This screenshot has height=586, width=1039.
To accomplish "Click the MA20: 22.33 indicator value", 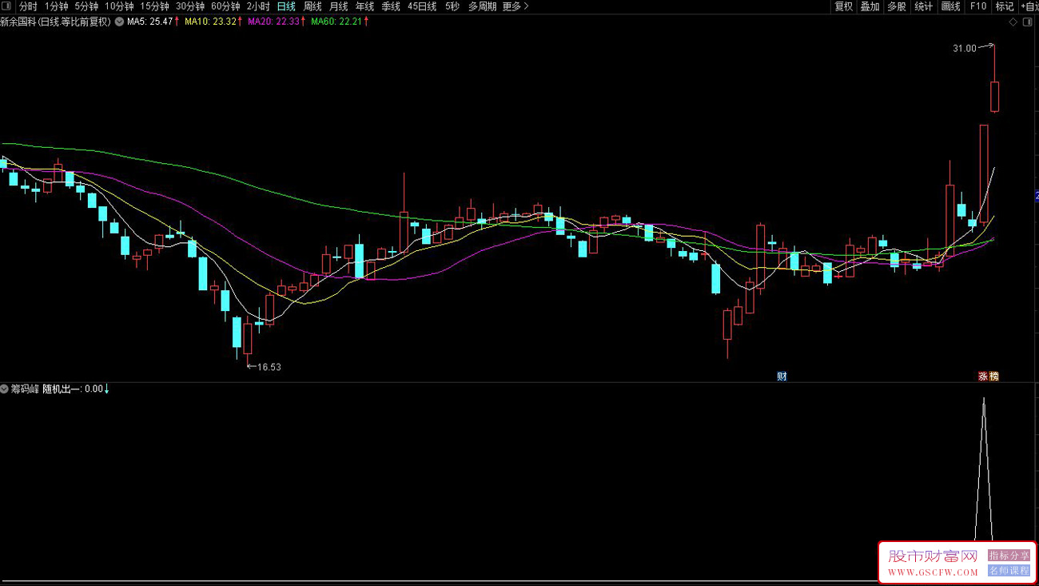I will (x=273, y=22).
